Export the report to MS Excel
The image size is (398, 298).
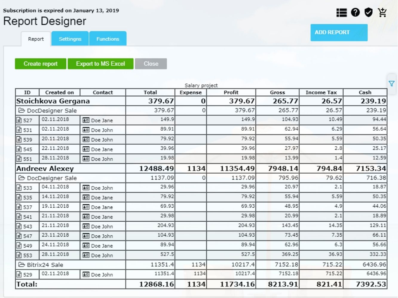click(x=100, y=64)
